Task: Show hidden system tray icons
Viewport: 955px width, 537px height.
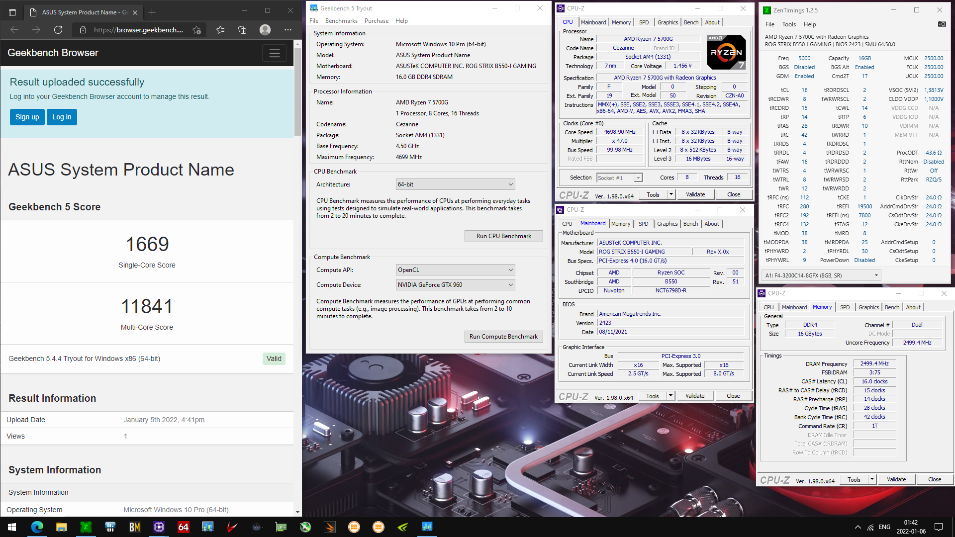Action: coord(858,527)
